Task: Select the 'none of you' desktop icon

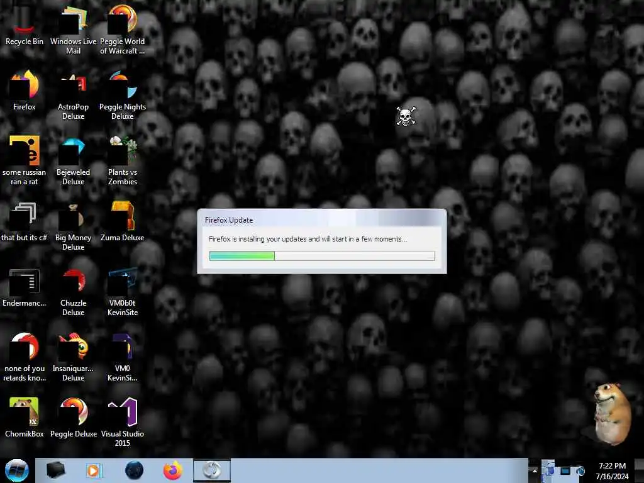Action: [25, 357]
